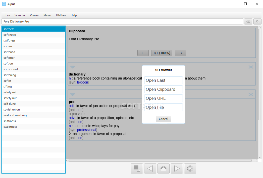This screenshot has width=263, height=178.
Task: Open the Scanner menu
Action: (x=20, y=15)
